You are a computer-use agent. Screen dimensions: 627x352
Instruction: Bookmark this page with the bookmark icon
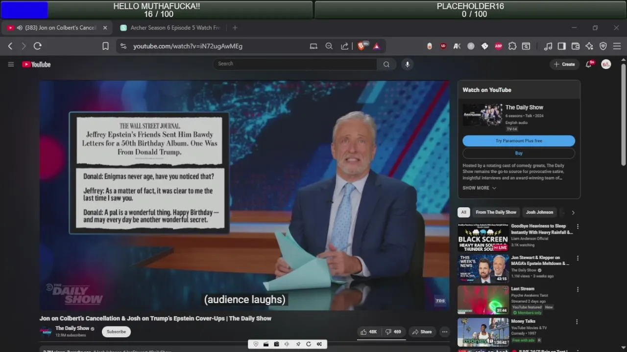105,46
